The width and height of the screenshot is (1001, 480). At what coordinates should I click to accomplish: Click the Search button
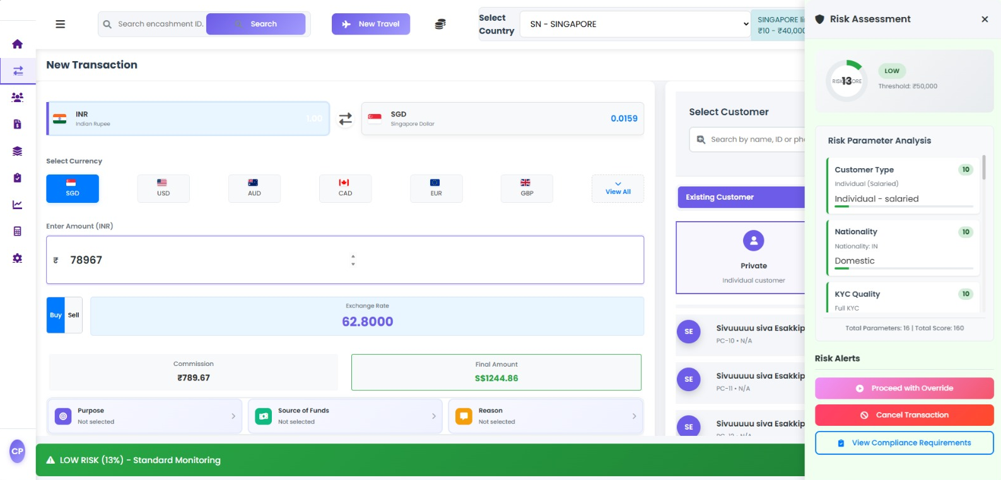256,24
